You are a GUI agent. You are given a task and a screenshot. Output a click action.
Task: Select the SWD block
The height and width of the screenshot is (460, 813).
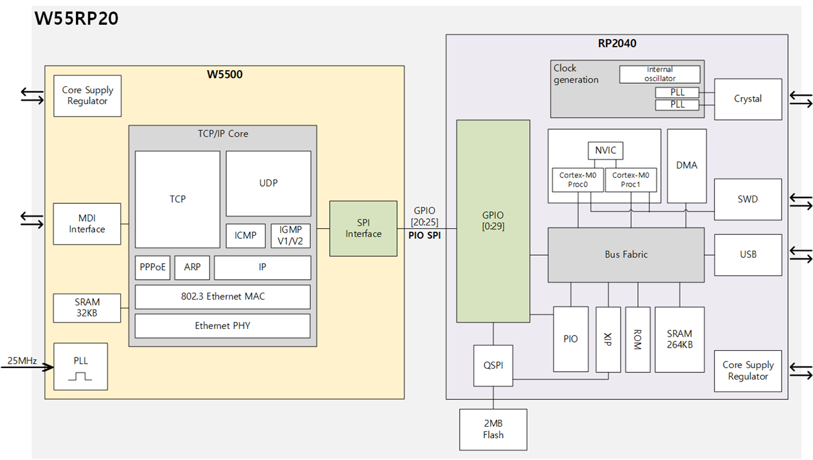tap(748, 199)
